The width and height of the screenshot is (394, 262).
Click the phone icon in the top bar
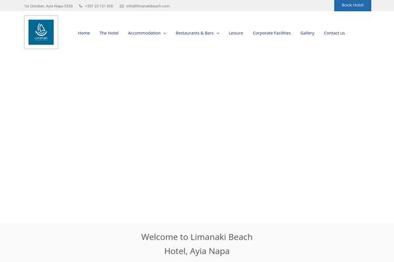[81, 6]
